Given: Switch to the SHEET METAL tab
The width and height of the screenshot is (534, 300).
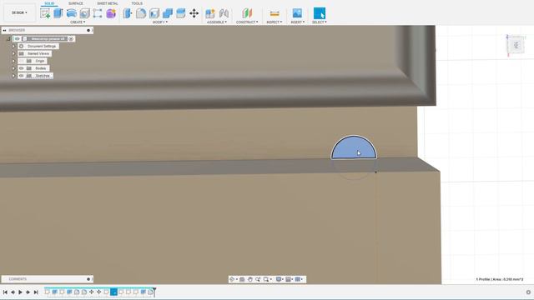Looking at the screenshot, I should click(x=108, y=3).
